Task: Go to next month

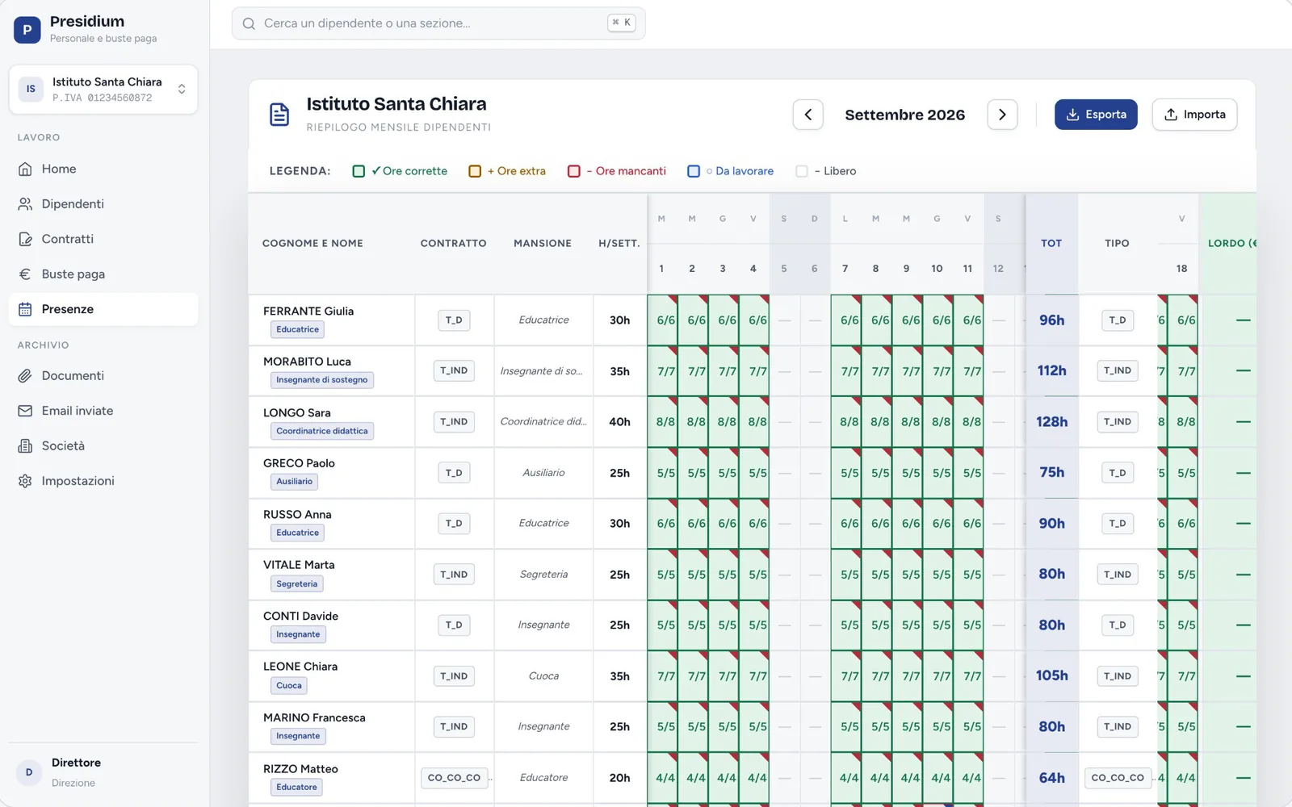Action: tap(1002, 115)
